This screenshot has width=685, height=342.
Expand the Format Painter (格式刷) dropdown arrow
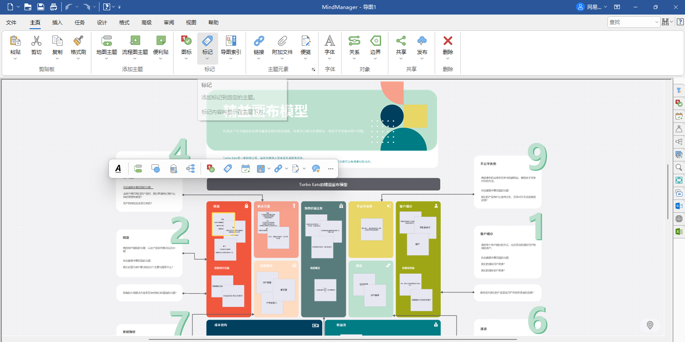(x=78, y=59)
